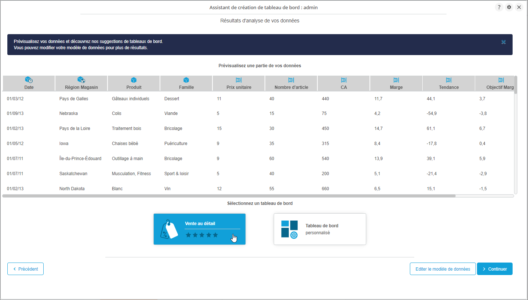The image size is (528, 300).
Task: Select the Vente au détail dashboard
Action: point(199,229)
